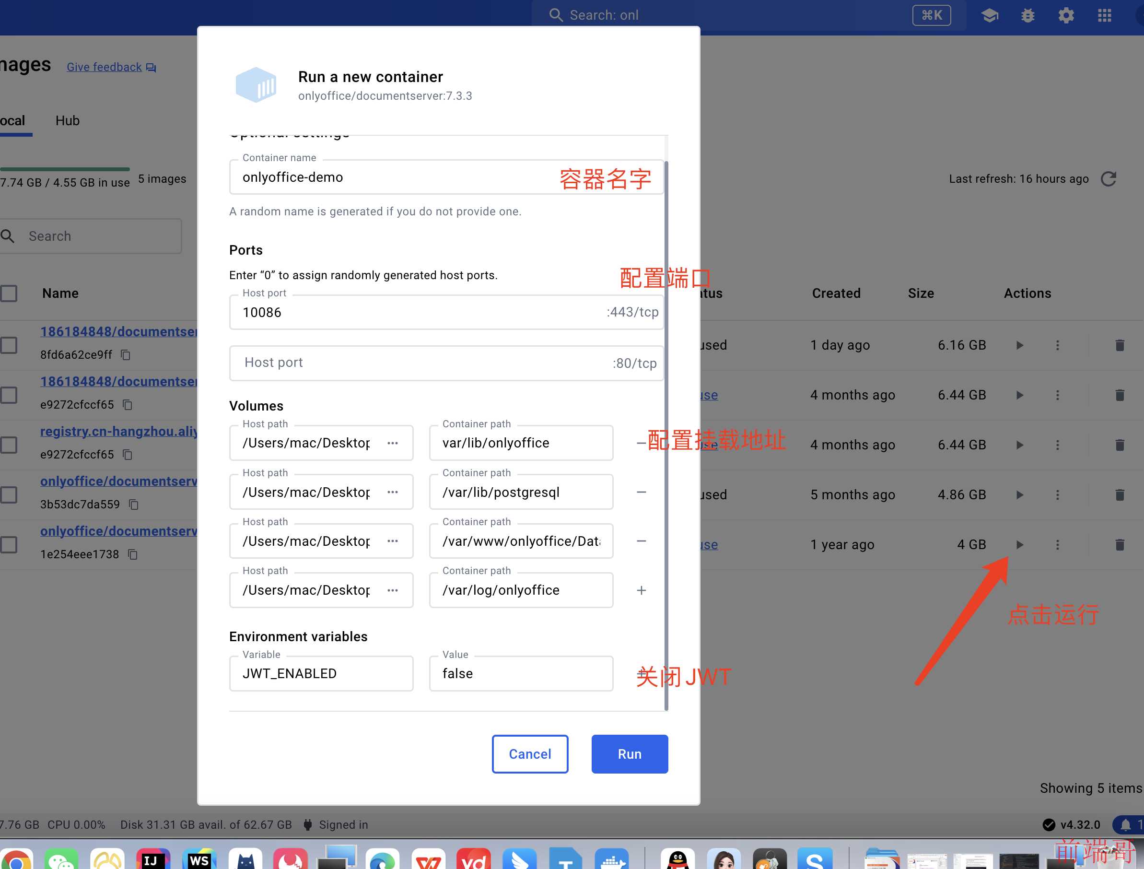Edit container path /var/log/onlyoffice

(521, 590)
